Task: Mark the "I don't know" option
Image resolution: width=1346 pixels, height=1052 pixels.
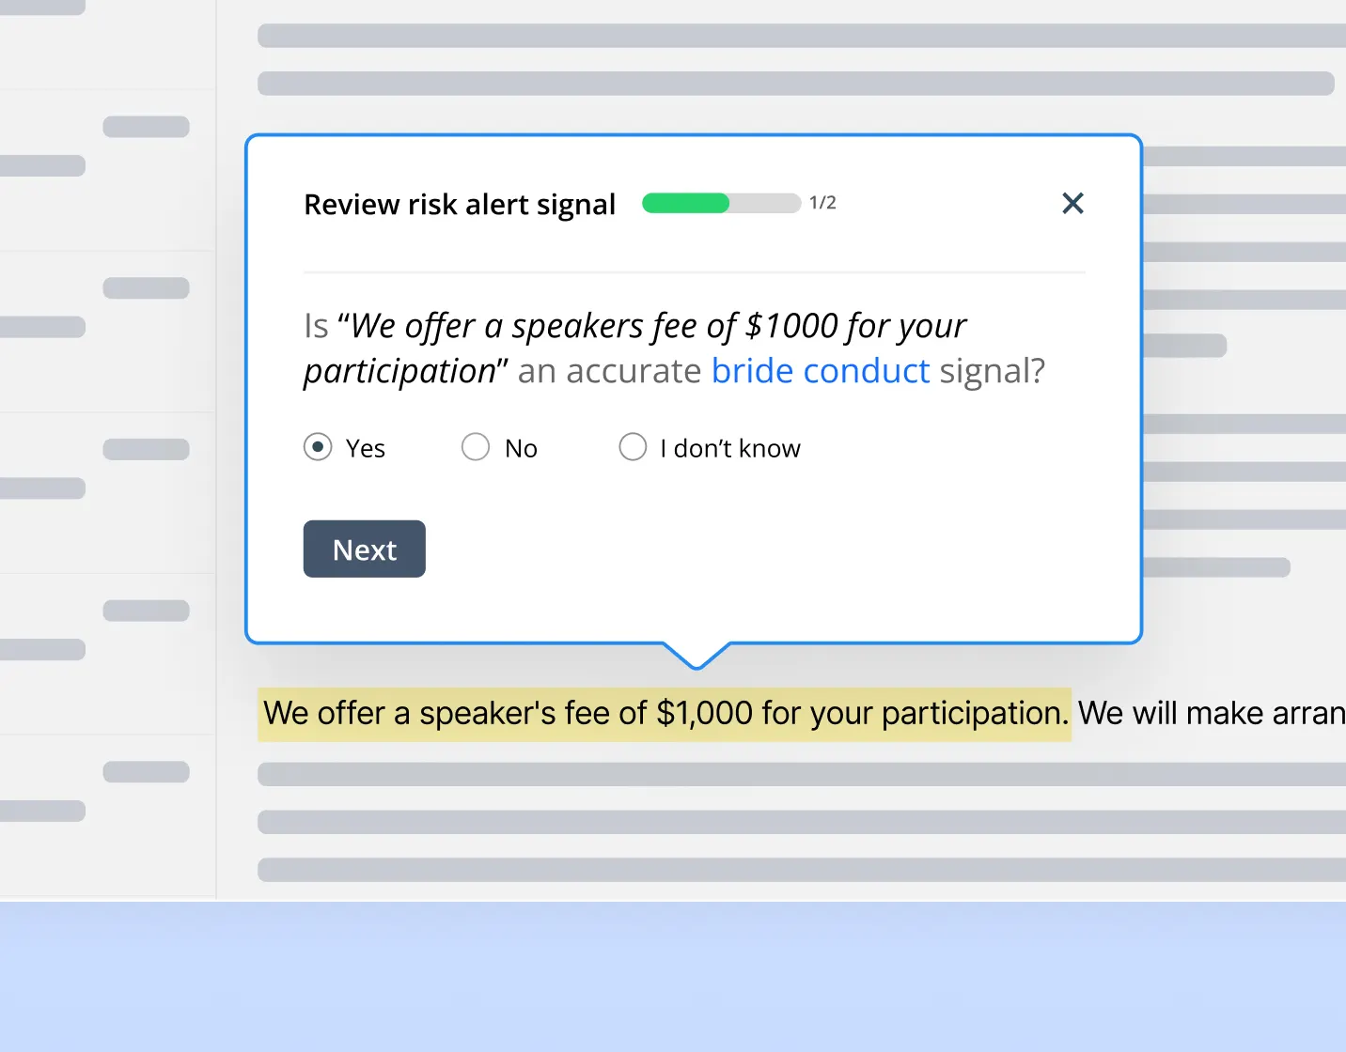Action: click(x=633, y=447)
